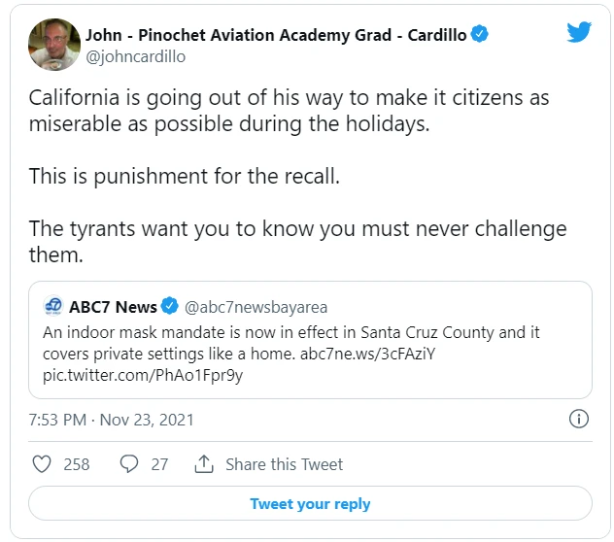Viewport: 614px width, 542px height.
Task: Open replies via speech bubble icon
Action: pos(128,464)
